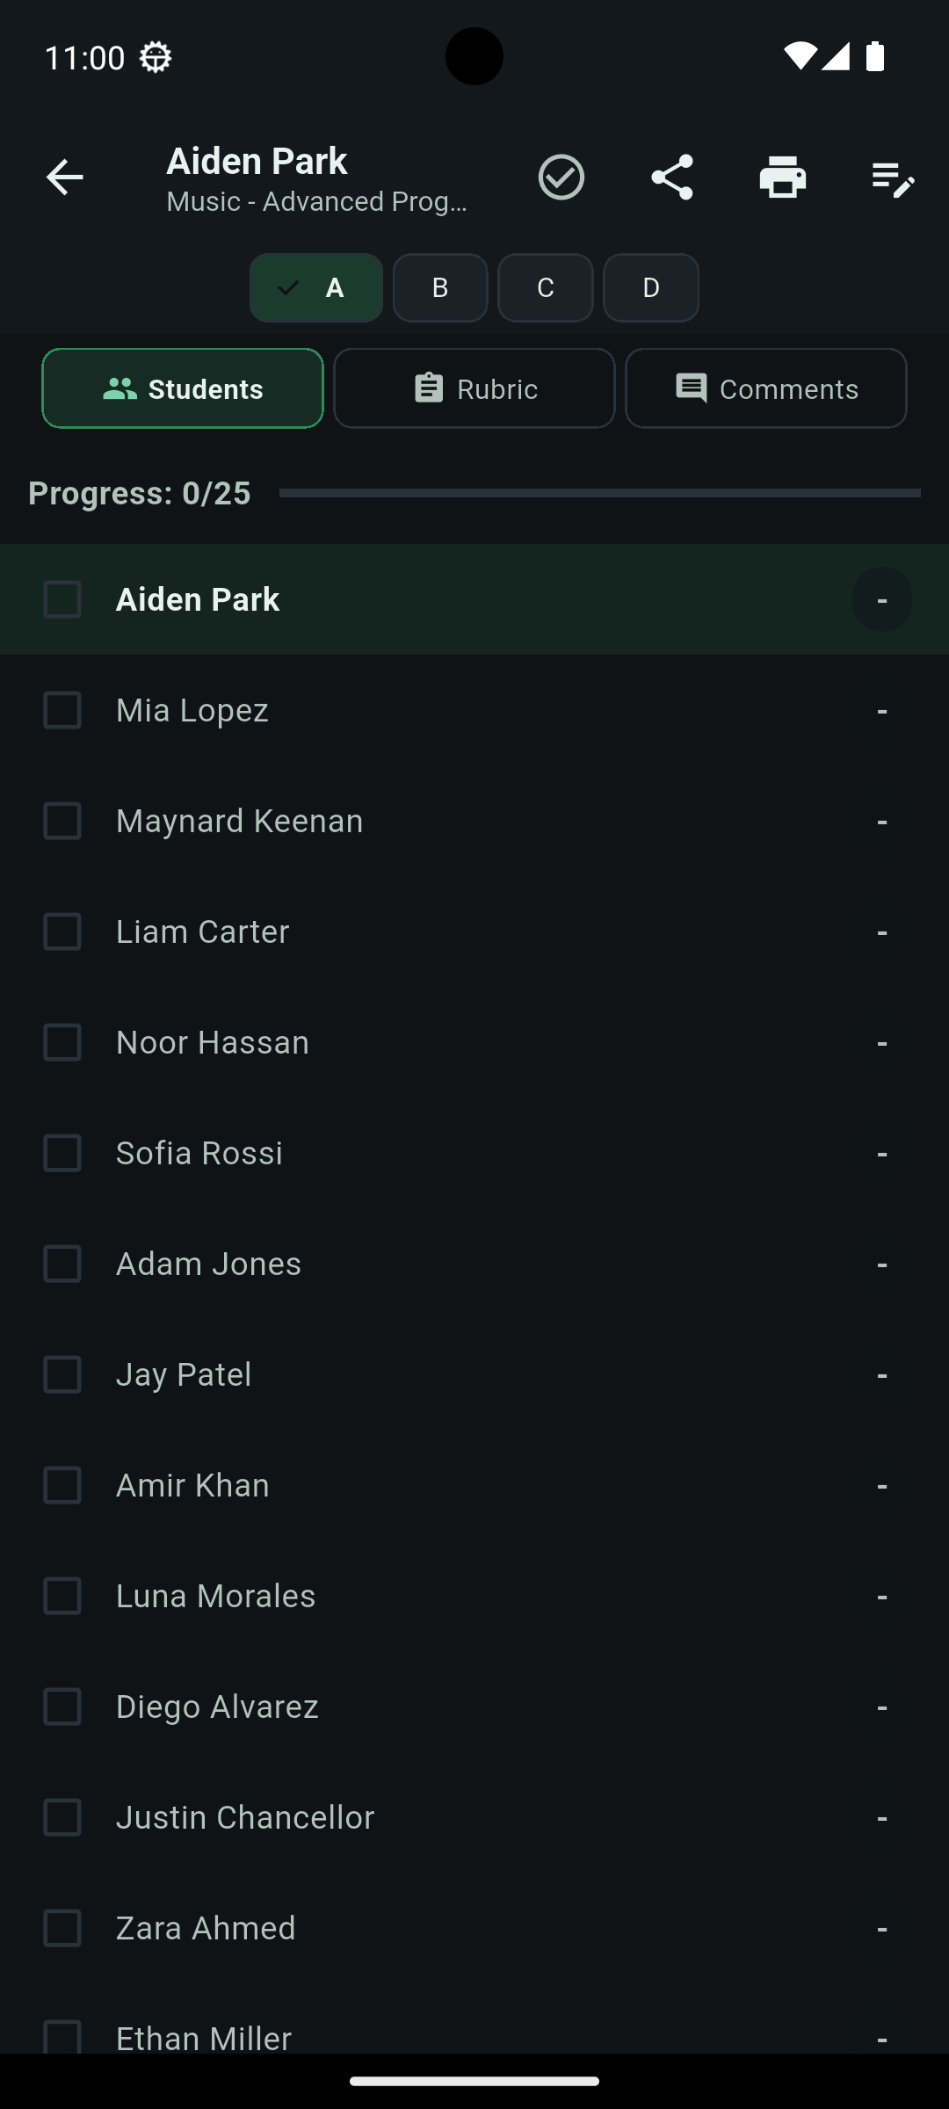Open the Rubric clipboard icon
Viewport: 949px width, 2109px height.
pyautogui.click(x=429, y=388)
